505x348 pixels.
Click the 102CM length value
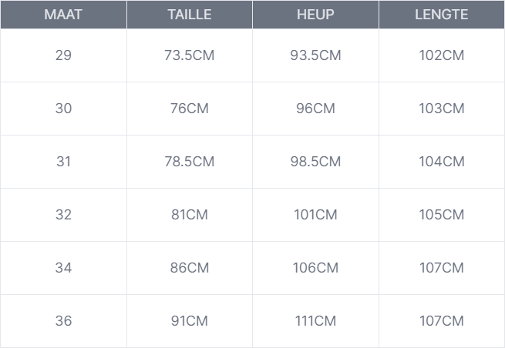coord(441,55)
